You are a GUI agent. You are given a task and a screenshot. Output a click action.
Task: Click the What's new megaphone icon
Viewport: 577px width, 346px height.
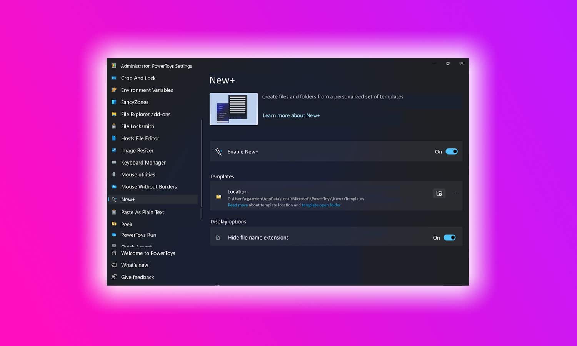(x=114, y=265)
